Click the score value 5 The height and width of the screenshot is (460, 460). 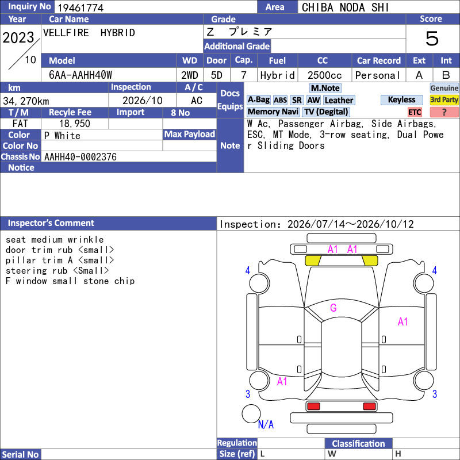click(x=432, y=39)
